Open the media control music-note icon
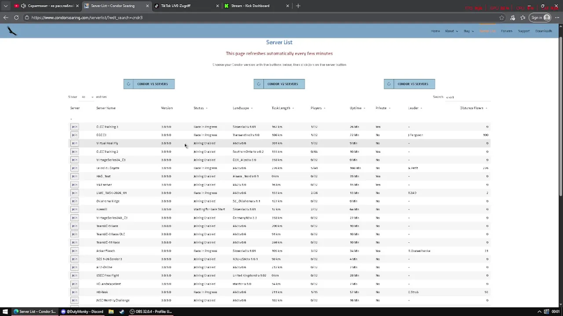The width and height of the screenshot is (563, 316). coord(512,18)
